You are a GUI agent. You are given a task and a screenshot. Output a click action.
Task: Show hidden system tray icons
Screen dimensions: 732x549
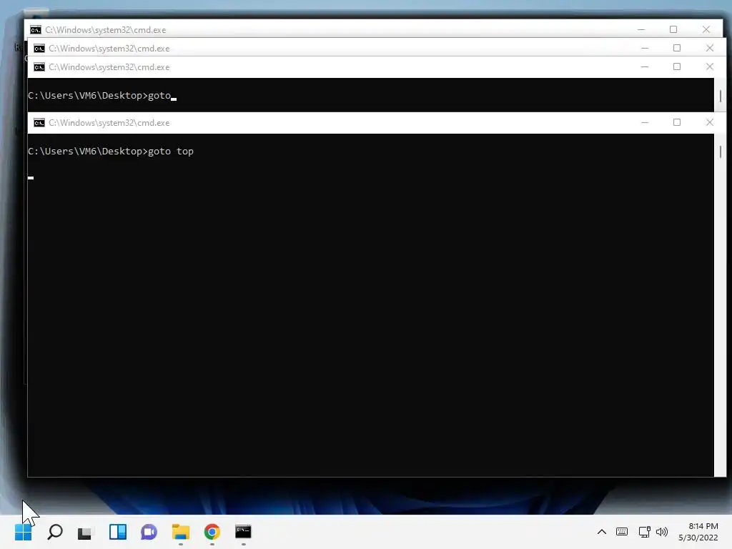tap(602, 532)
